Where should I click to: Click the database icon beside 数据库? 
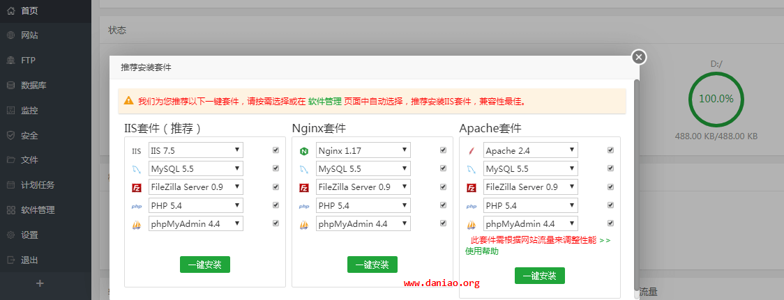(11, 86)
